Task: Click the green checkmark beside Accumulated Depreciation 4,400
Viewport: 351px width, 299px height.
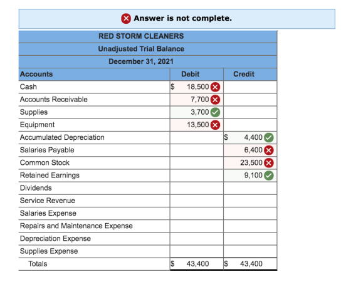Action: (x=269, y=138)
